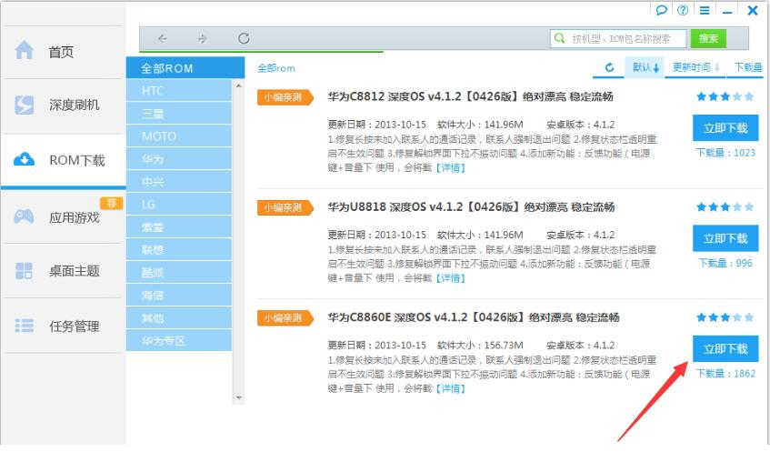Click the ROM search input field
Image resolution: width=770 pixels, height=462 pixels.
[x=627, y=38]
